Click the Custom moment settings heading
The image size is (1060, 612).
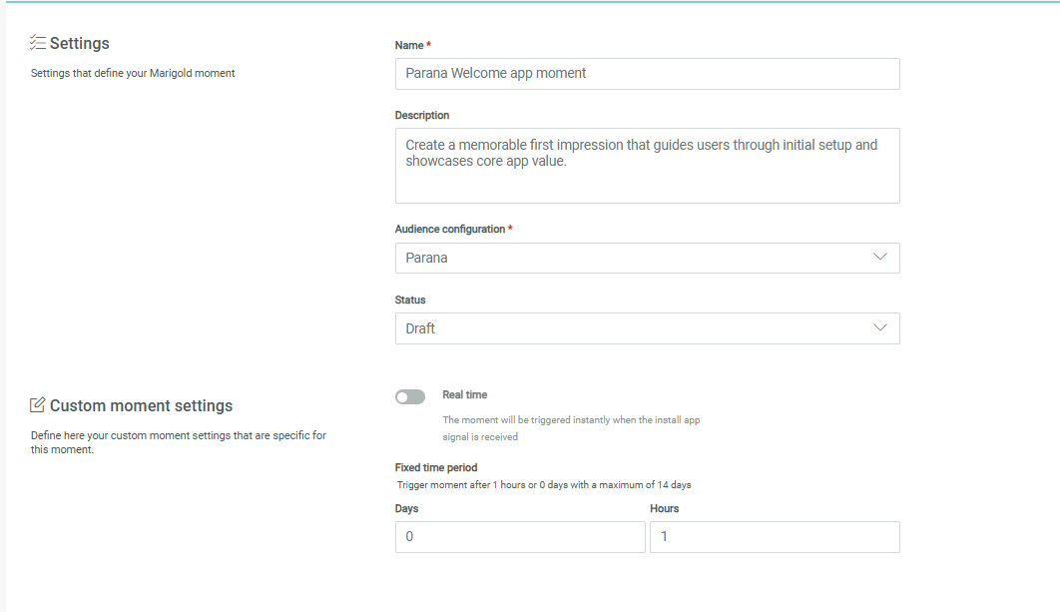(x=141, y=406)
